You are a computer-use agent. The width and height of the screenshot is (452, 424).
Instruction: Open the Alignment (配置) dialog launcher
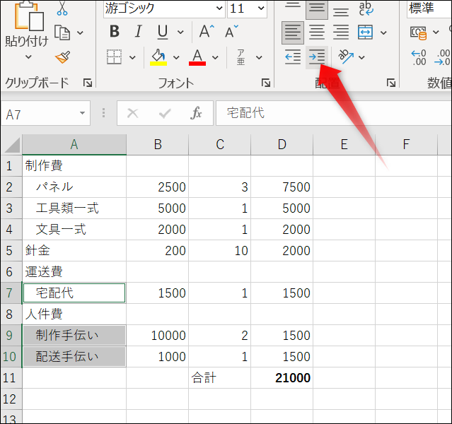(x=391, y=83)
